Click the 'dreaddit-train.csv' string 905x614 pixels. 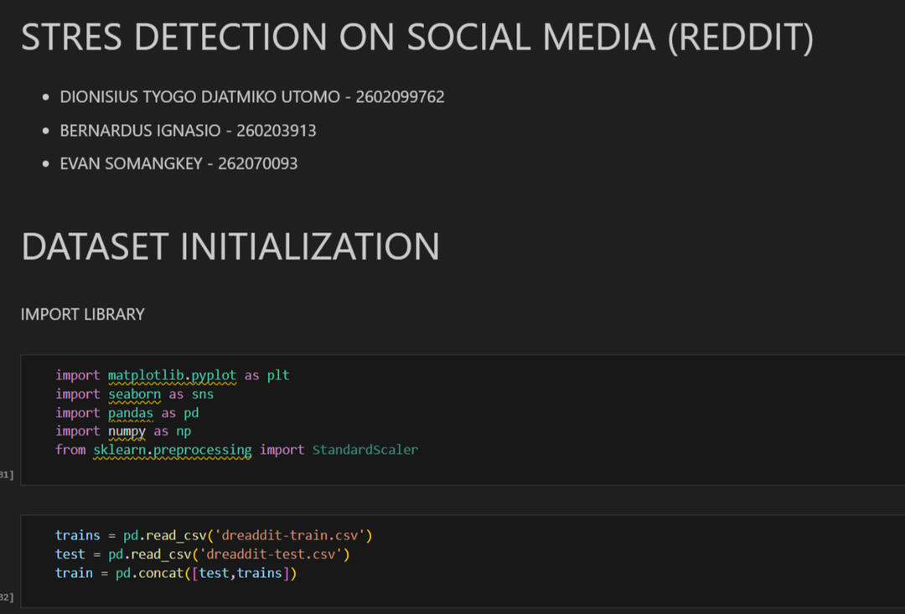click(290, 535)
